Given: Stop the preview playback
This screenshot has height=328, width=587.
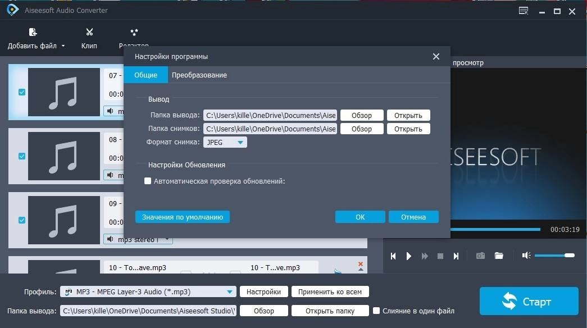Looking at the screenshot, I should click(440, 256).
